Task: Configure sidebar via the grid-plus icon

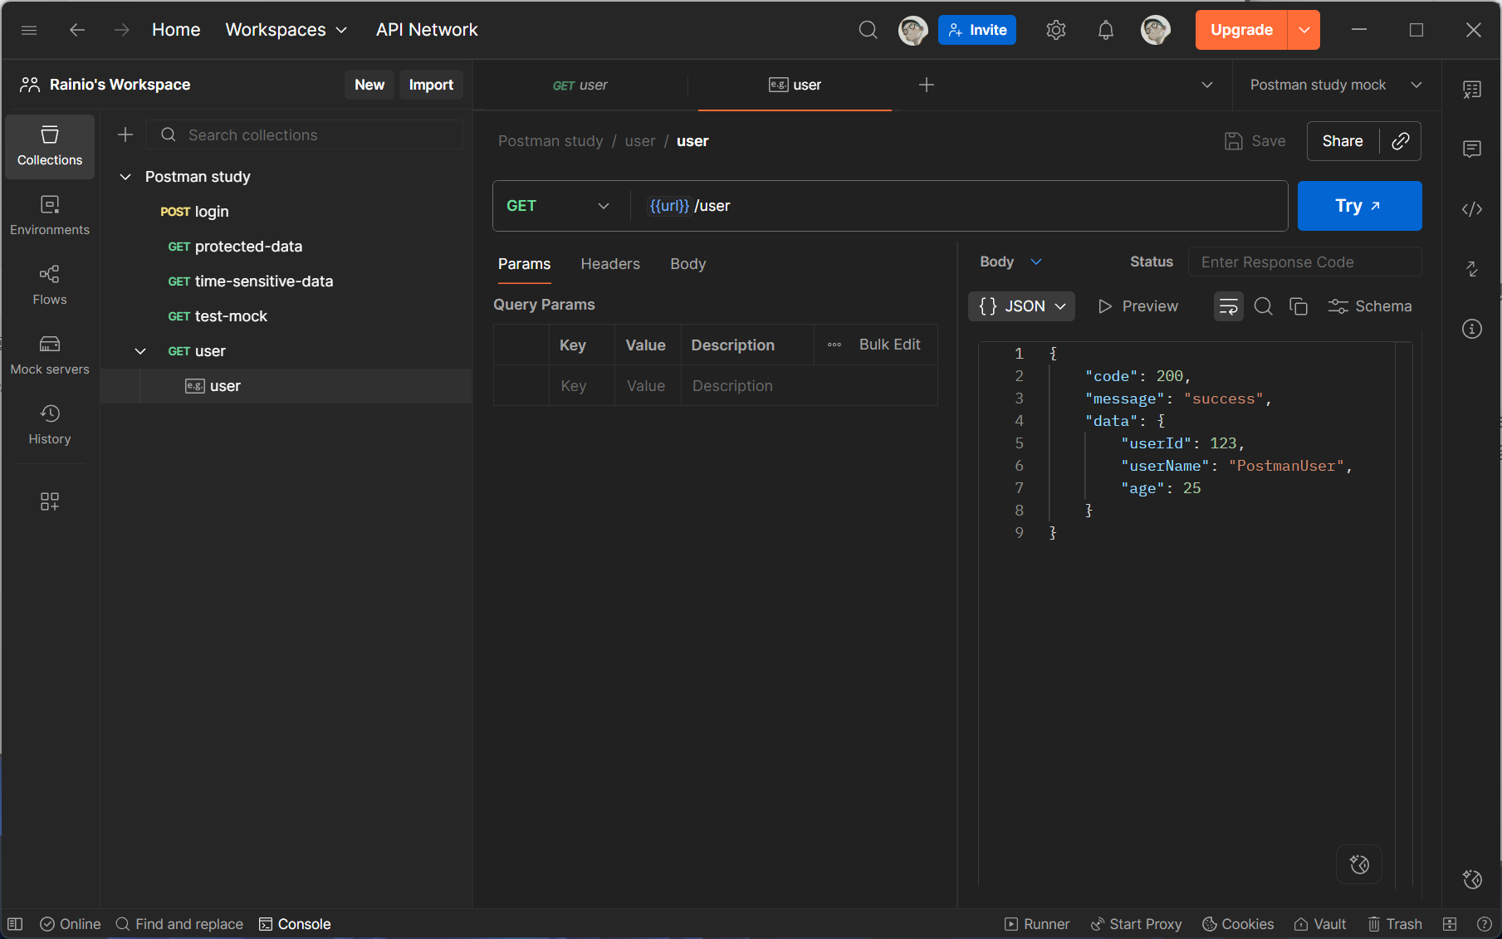Action: click(x=50, y=501)
